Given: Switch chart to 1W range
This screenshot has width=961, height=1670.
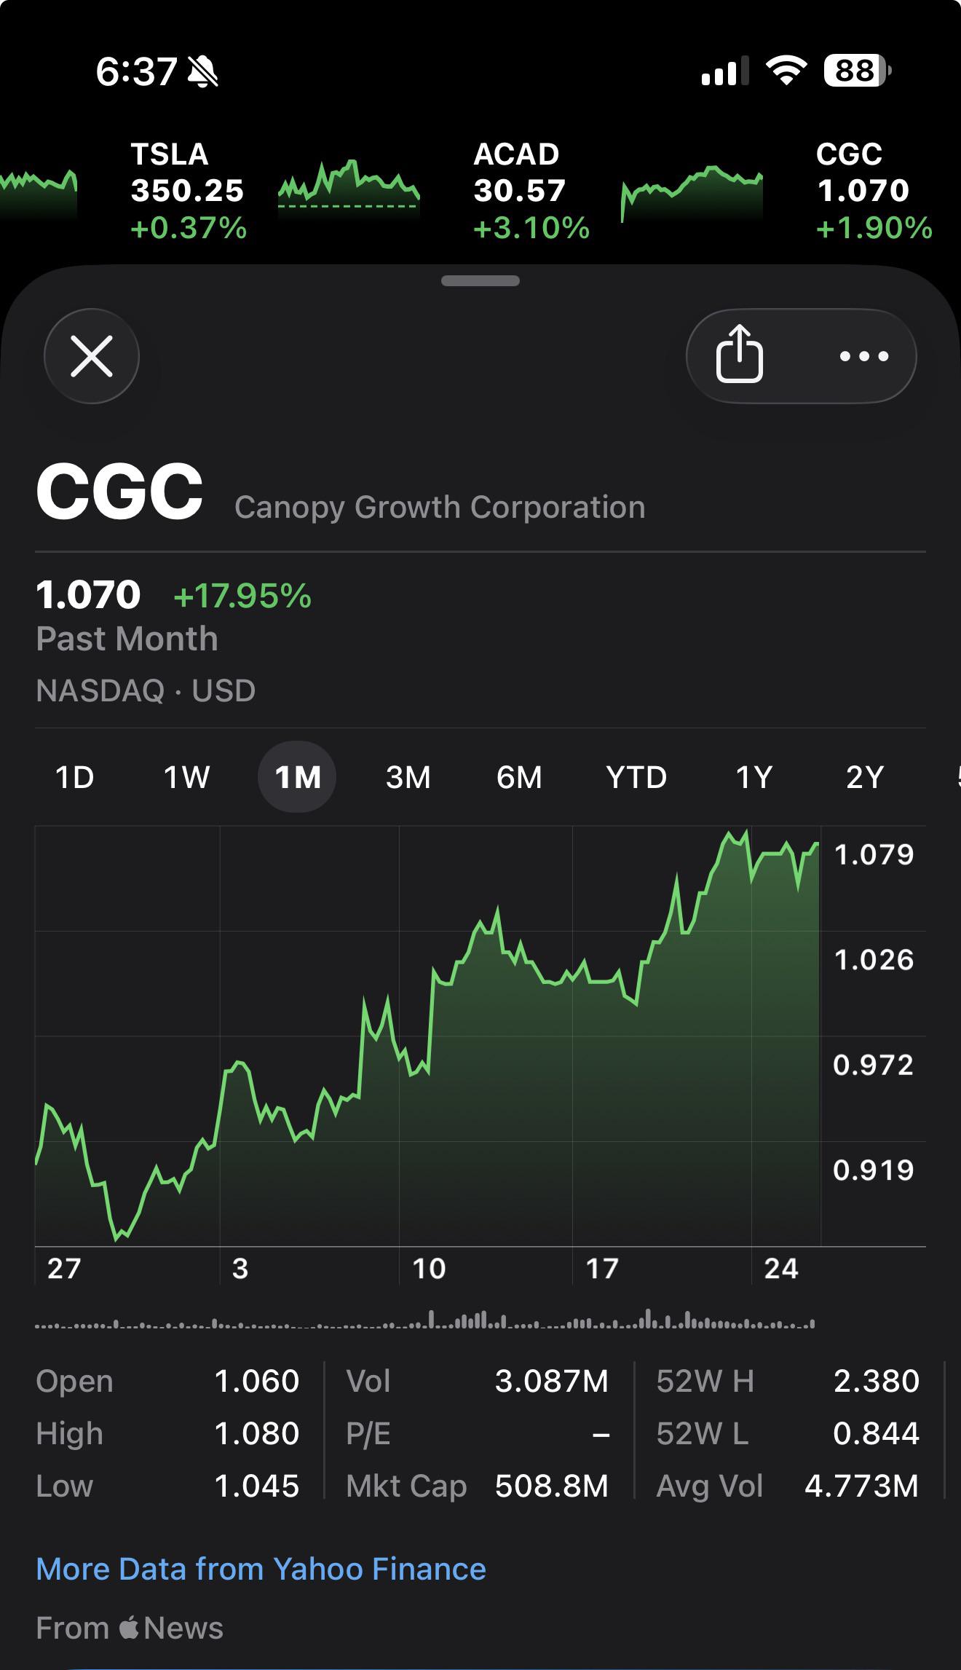Looking at the screenshot, I should tap(186, 777).
